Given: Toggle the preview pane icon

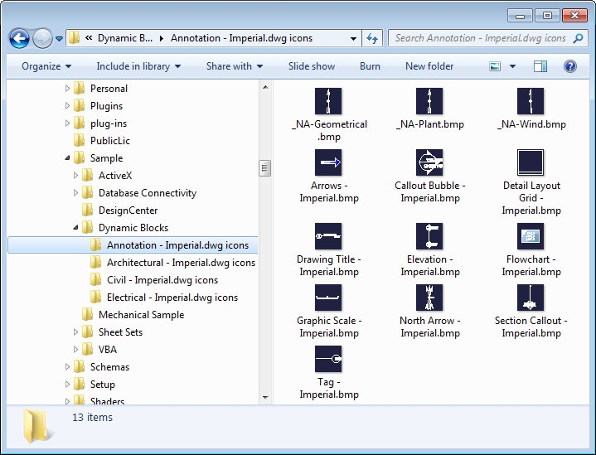Looking at the screenshot, I should pyautogui.click(x=540, y=66).
